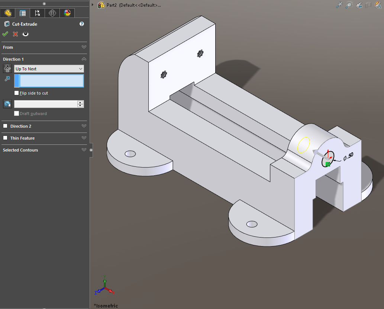Image resolution: width=384 pixels, height=309 pixels.
Task: Open the View Settings lightning icon
Action: click(378, 5)
